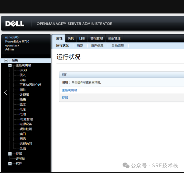Select 软件 in the tree
Screen dimensions: 184x173
[19, 163]
